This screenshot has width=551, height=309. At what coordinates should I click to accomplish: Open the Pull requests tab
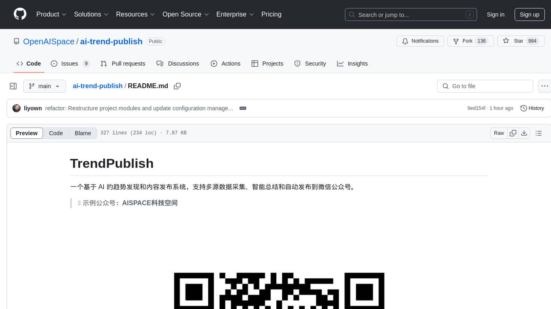[x=123, y=63]
